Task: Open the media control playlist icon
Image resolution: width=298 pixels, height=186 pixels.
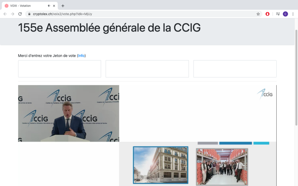Action: [x=278, y=14]
